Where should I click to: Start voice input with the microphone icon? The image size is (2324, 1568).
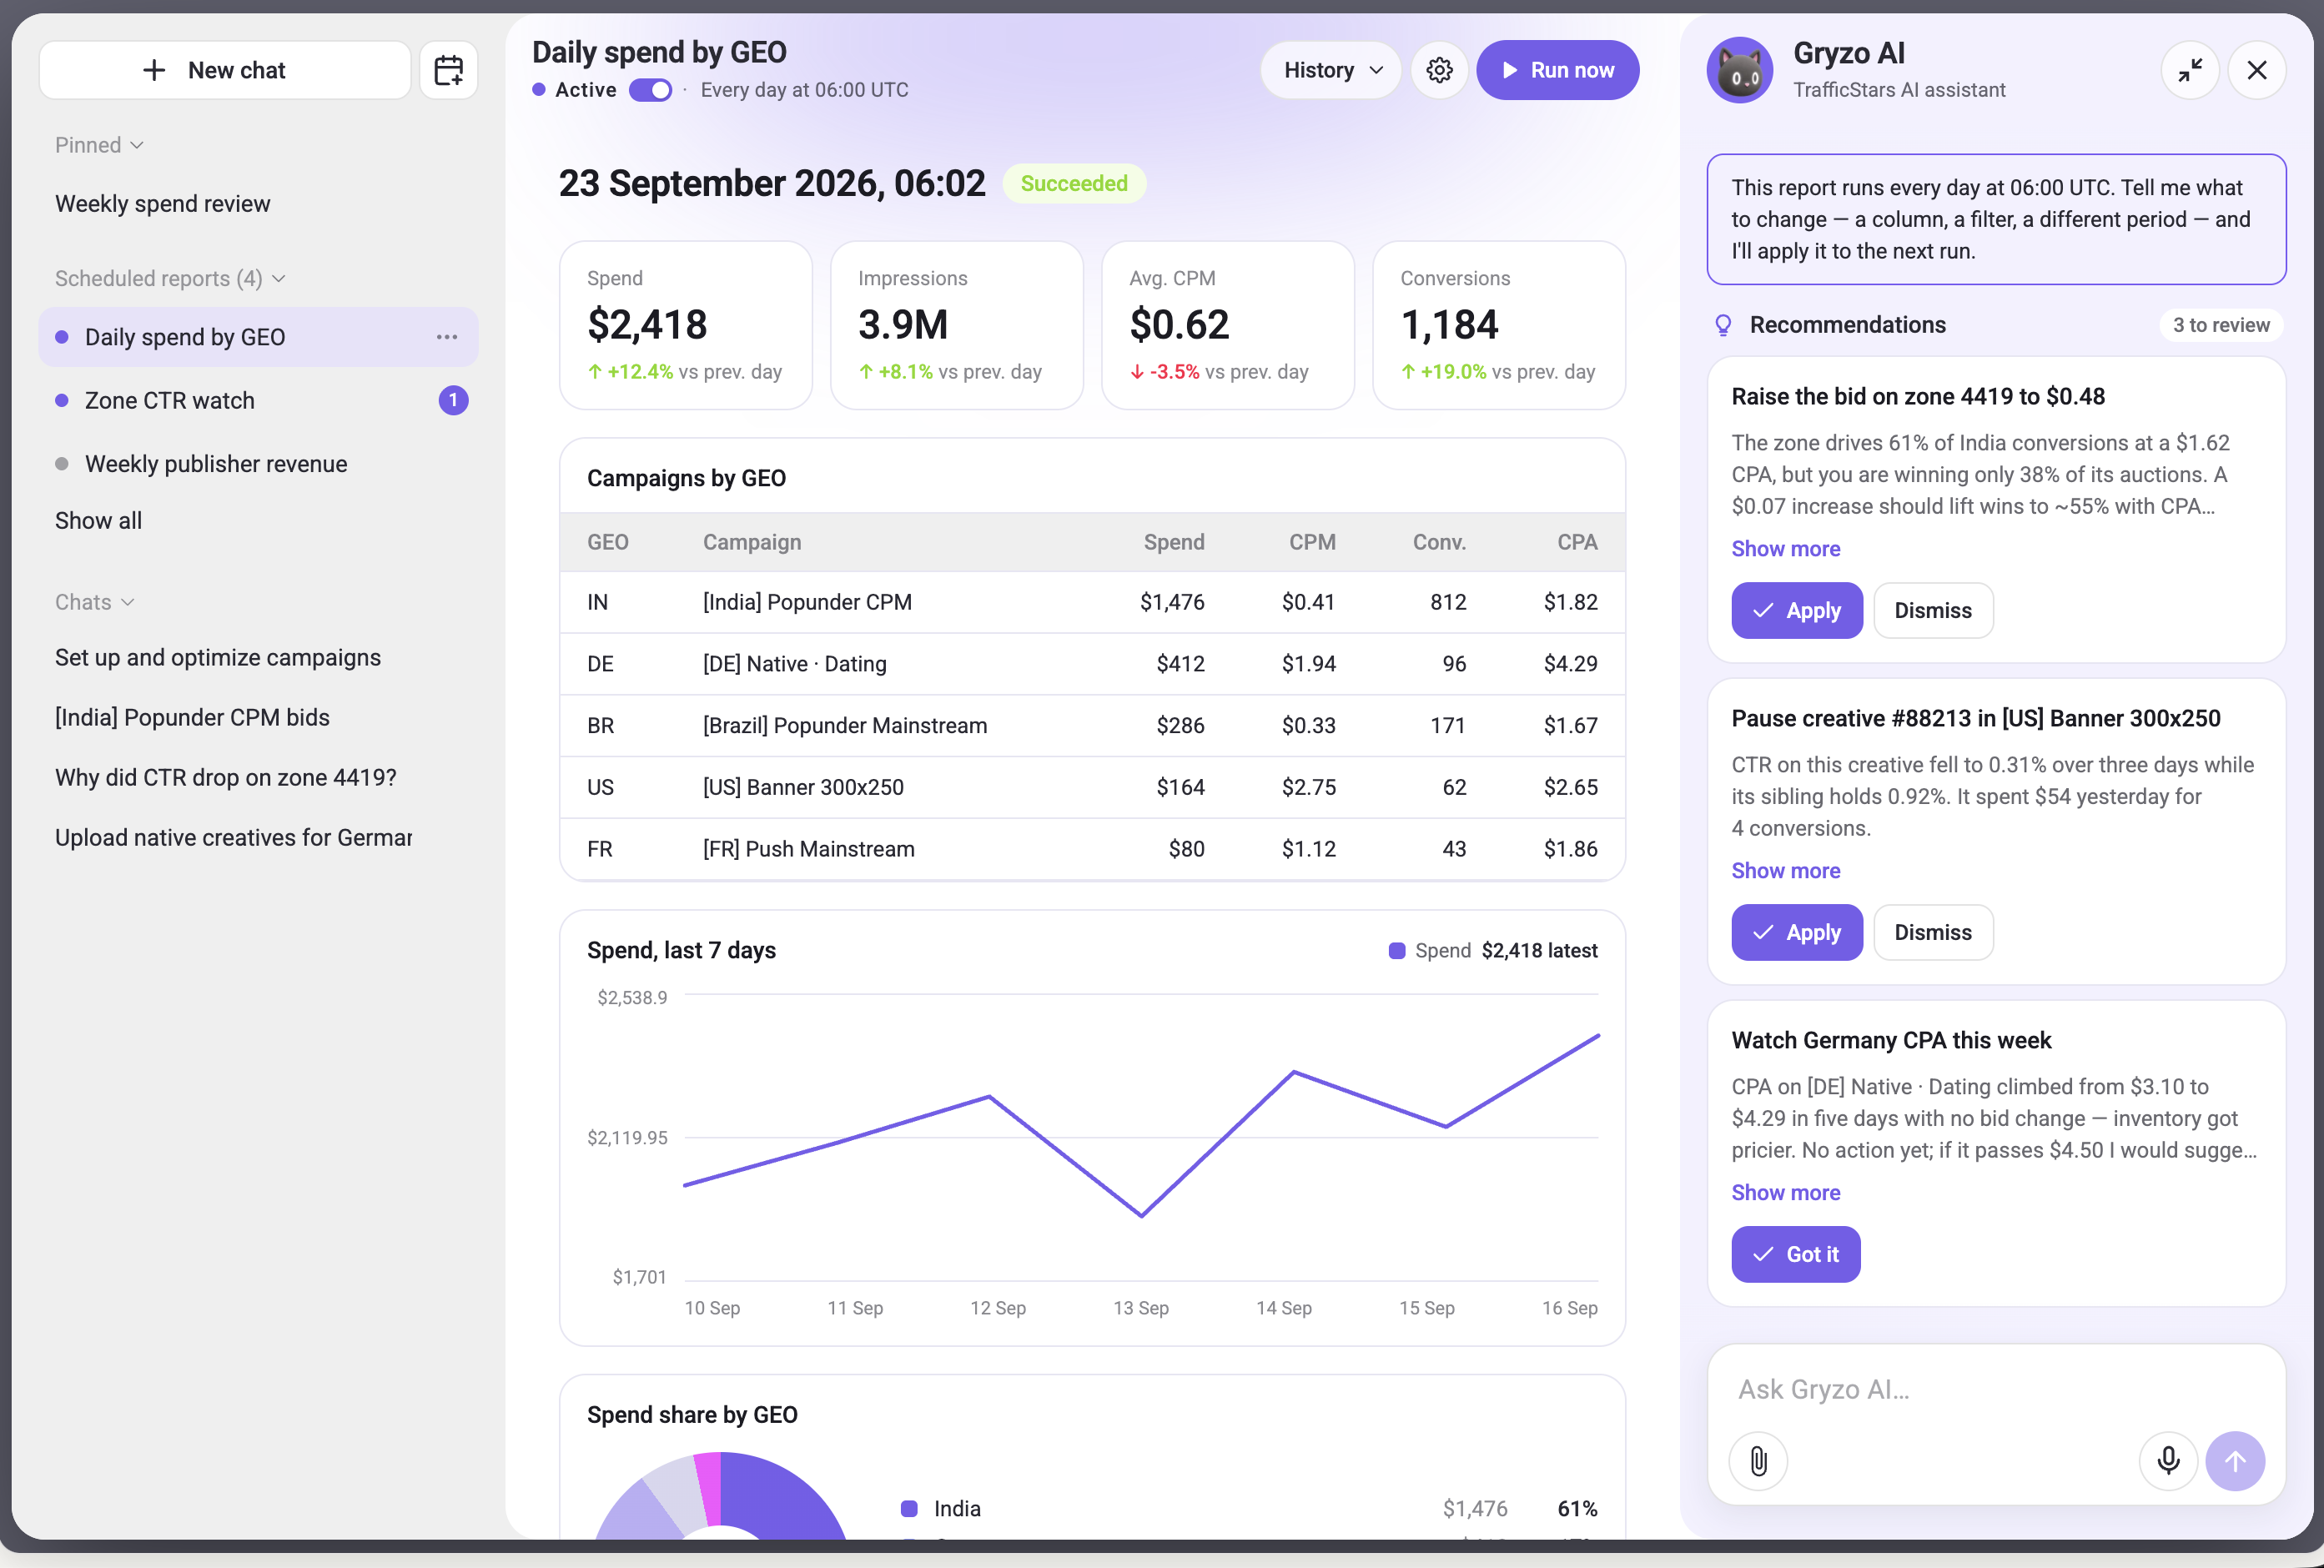tap(2168, 1461)
